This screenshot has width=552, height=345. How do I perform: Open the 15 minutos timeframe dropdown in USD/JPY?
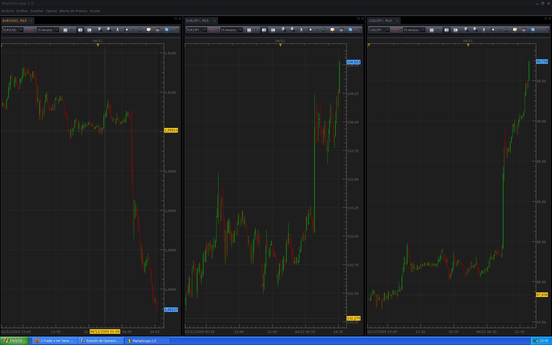(414, 30)
